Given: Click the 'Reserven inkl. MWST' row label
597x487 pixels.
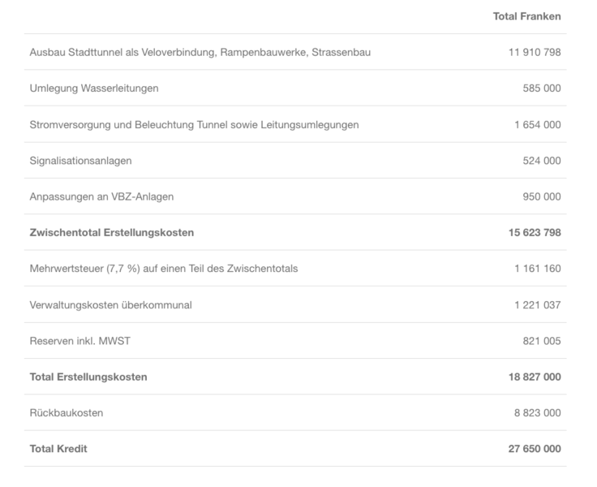Looking at the screenshot, I should coord(79,341).
